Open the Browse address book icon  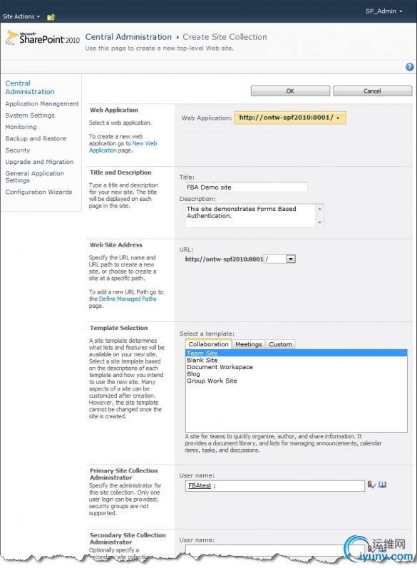click(x=382, y=485)
